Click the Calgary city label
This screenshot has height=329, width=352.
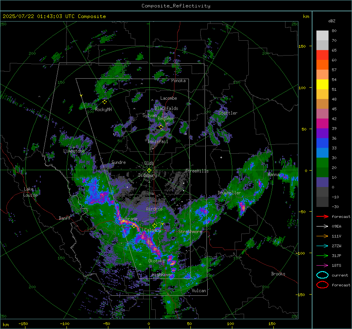coord(153,230)
